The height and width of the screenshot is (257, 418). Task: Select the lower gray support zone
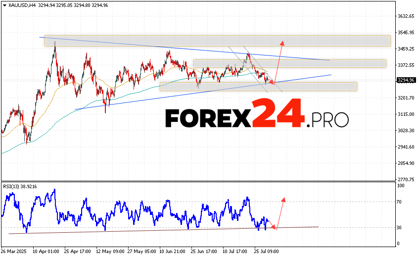pos(258,87)
